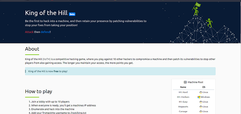
Task: Click the blue Beta badge
Action: [72, 14]
